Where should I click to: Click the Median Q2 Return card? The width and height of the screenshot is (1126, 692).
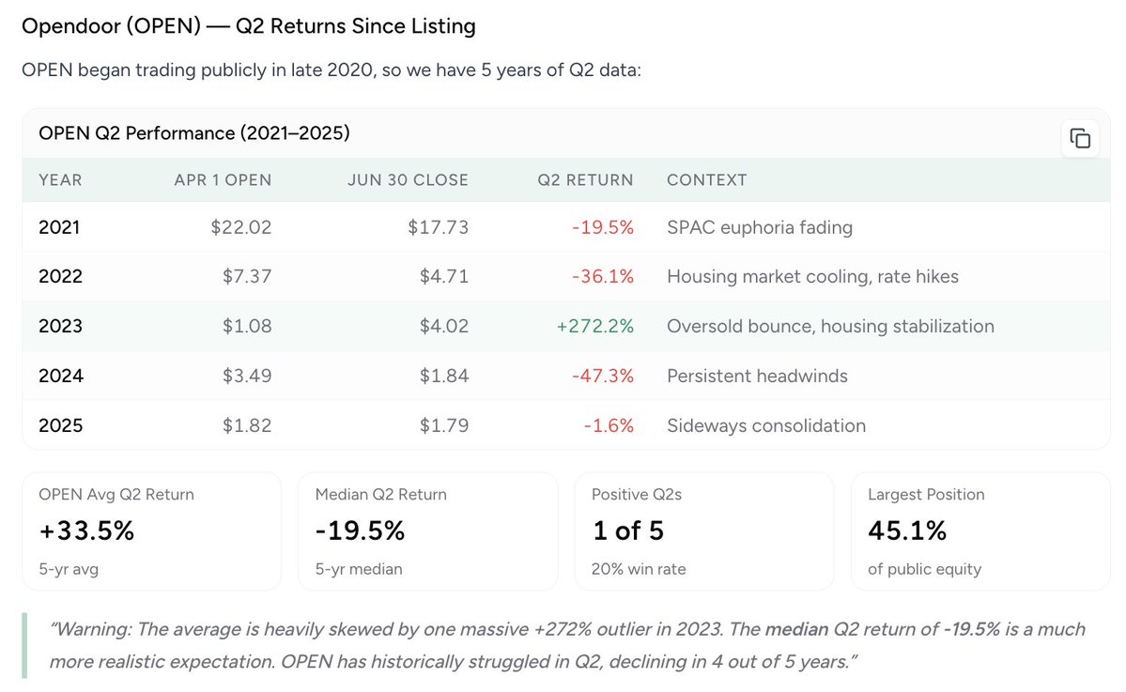427,531
